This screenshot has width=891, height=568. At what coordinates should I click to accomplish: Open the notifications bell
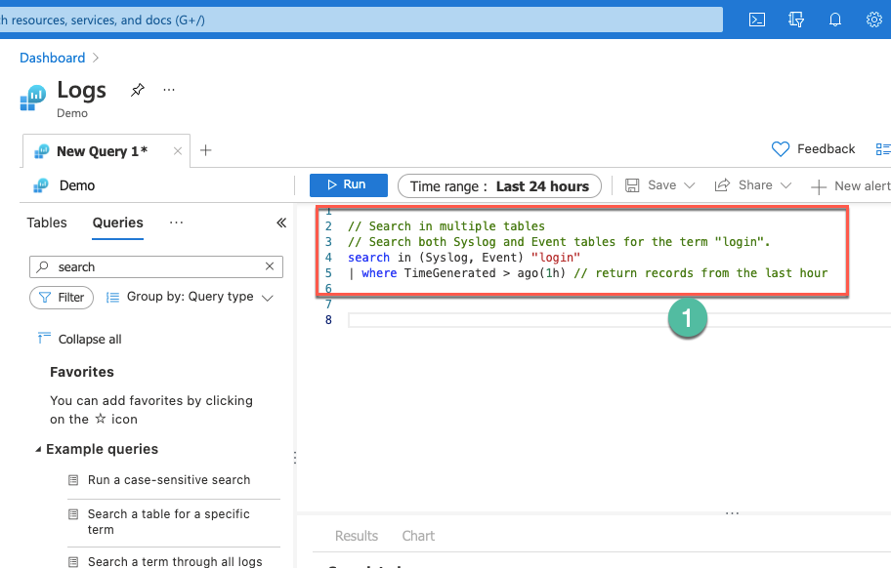point(834,20)
